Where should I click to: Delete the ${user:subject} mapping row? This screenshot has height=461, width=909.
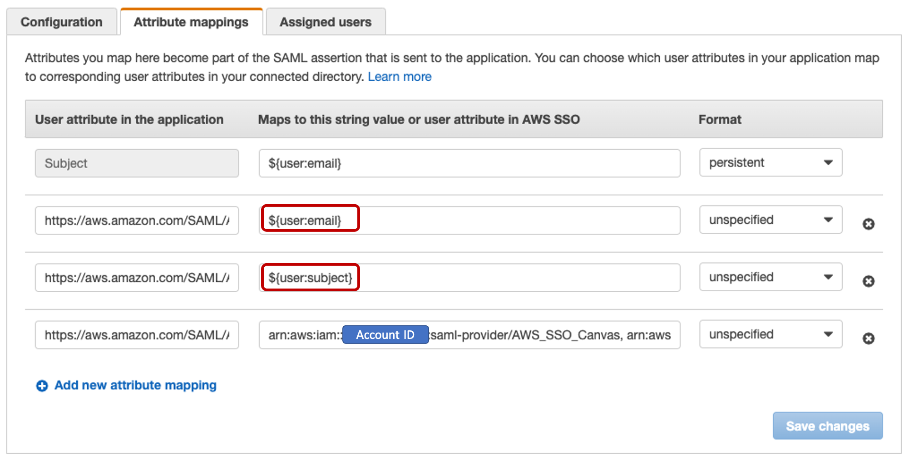868,281
